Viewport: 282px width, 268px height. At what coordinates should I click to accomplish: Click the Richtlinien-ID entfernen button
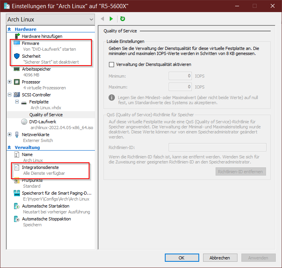click(x=241, y=172)
